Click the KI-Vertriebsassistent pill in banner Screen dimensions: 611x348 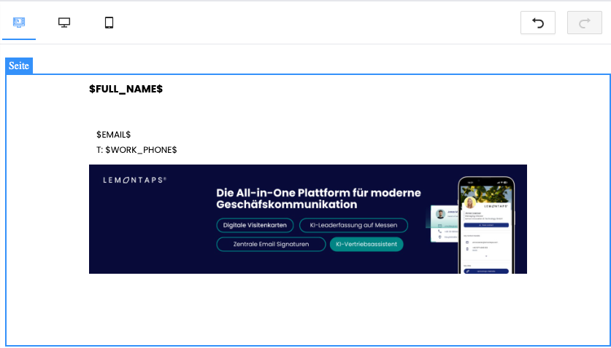pyautogui.click(x=366, y=244)
